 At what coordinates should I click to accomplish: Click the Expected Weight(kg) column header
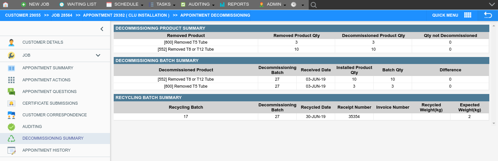470,107
